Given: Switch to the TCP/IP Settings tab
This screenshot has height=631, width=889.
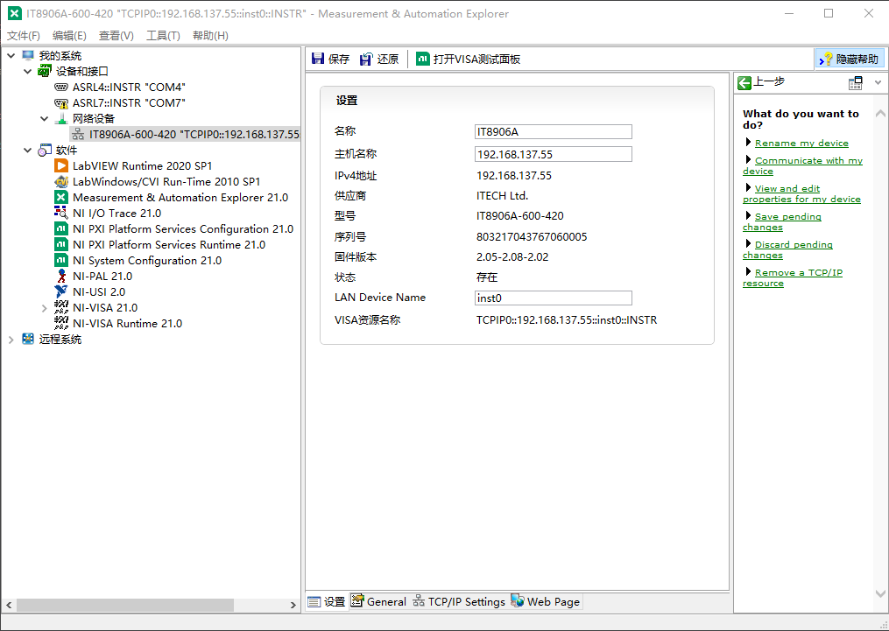Looking at the screenshot, I should [x=459, y=601].
